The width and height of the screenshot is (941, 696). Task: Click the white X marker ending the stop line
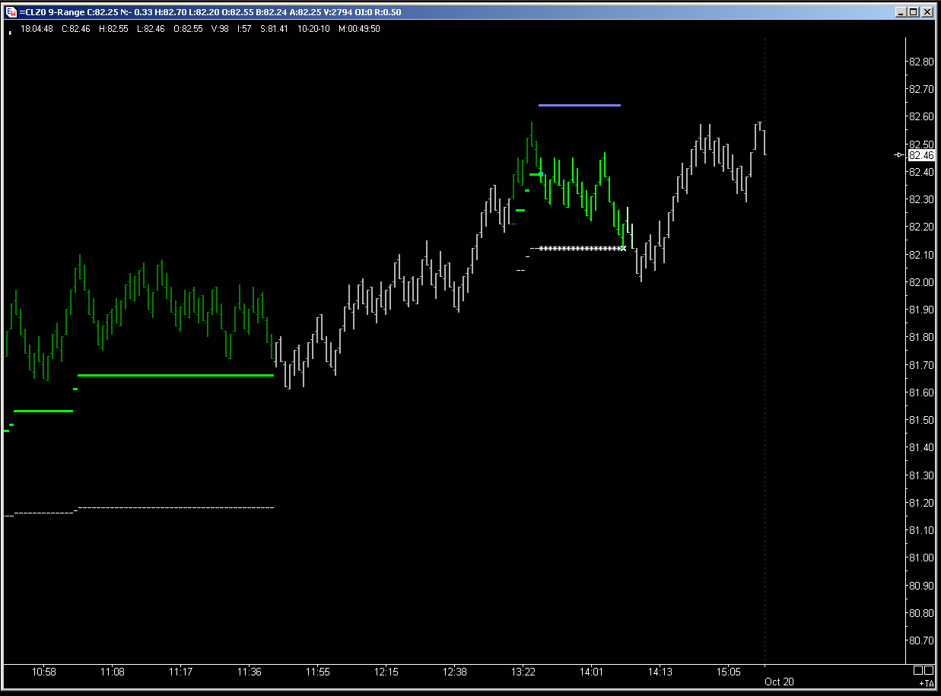[x=624, y=248]
